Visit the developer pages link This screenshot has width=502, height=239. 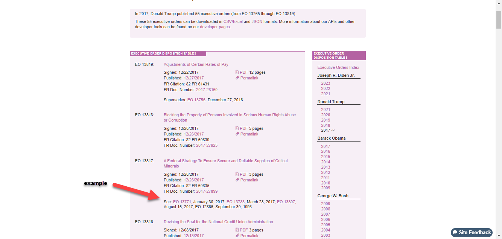click(215, 27)
